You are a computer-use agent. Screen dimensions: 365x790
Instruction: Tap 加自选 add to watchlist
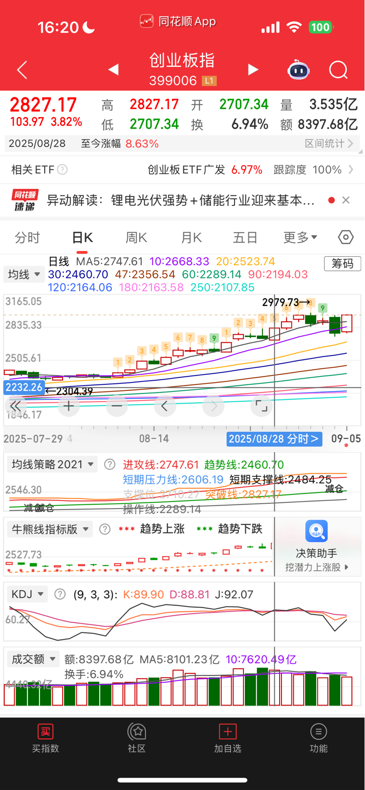point(228,739)
